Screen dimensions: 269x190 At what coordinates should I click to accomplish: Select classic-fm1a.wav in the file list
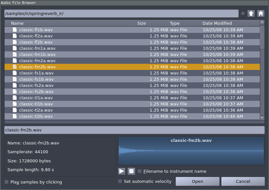37,48
